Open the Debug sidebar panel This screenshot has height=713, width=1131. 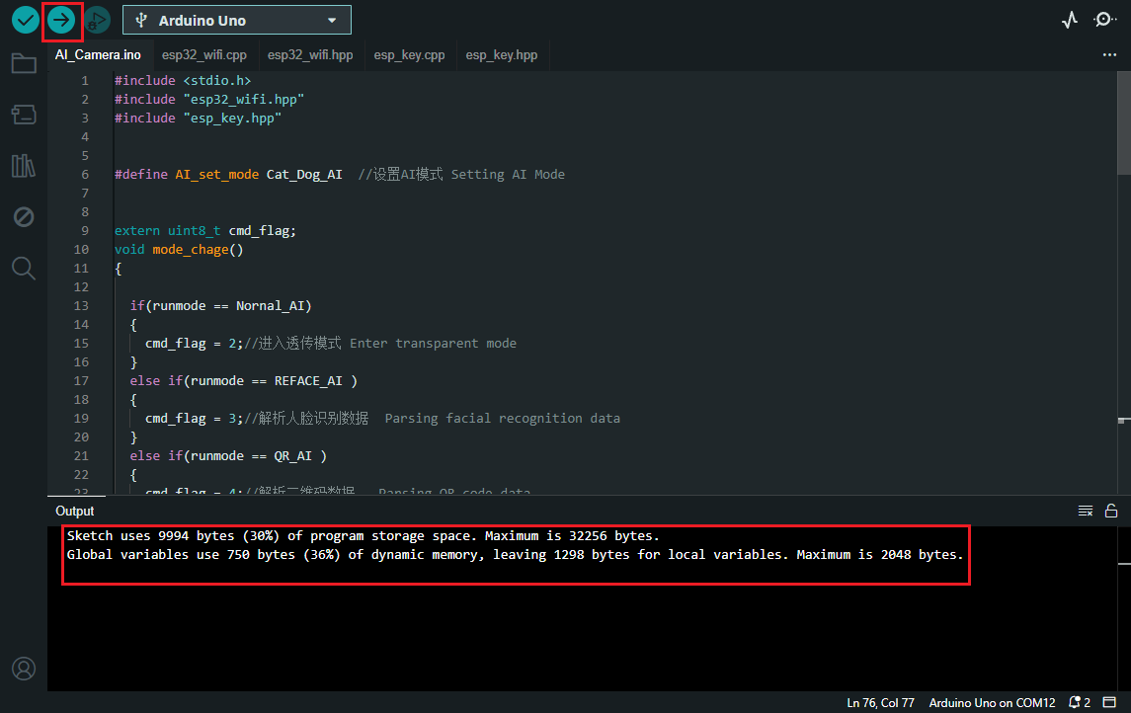(24, 217)
